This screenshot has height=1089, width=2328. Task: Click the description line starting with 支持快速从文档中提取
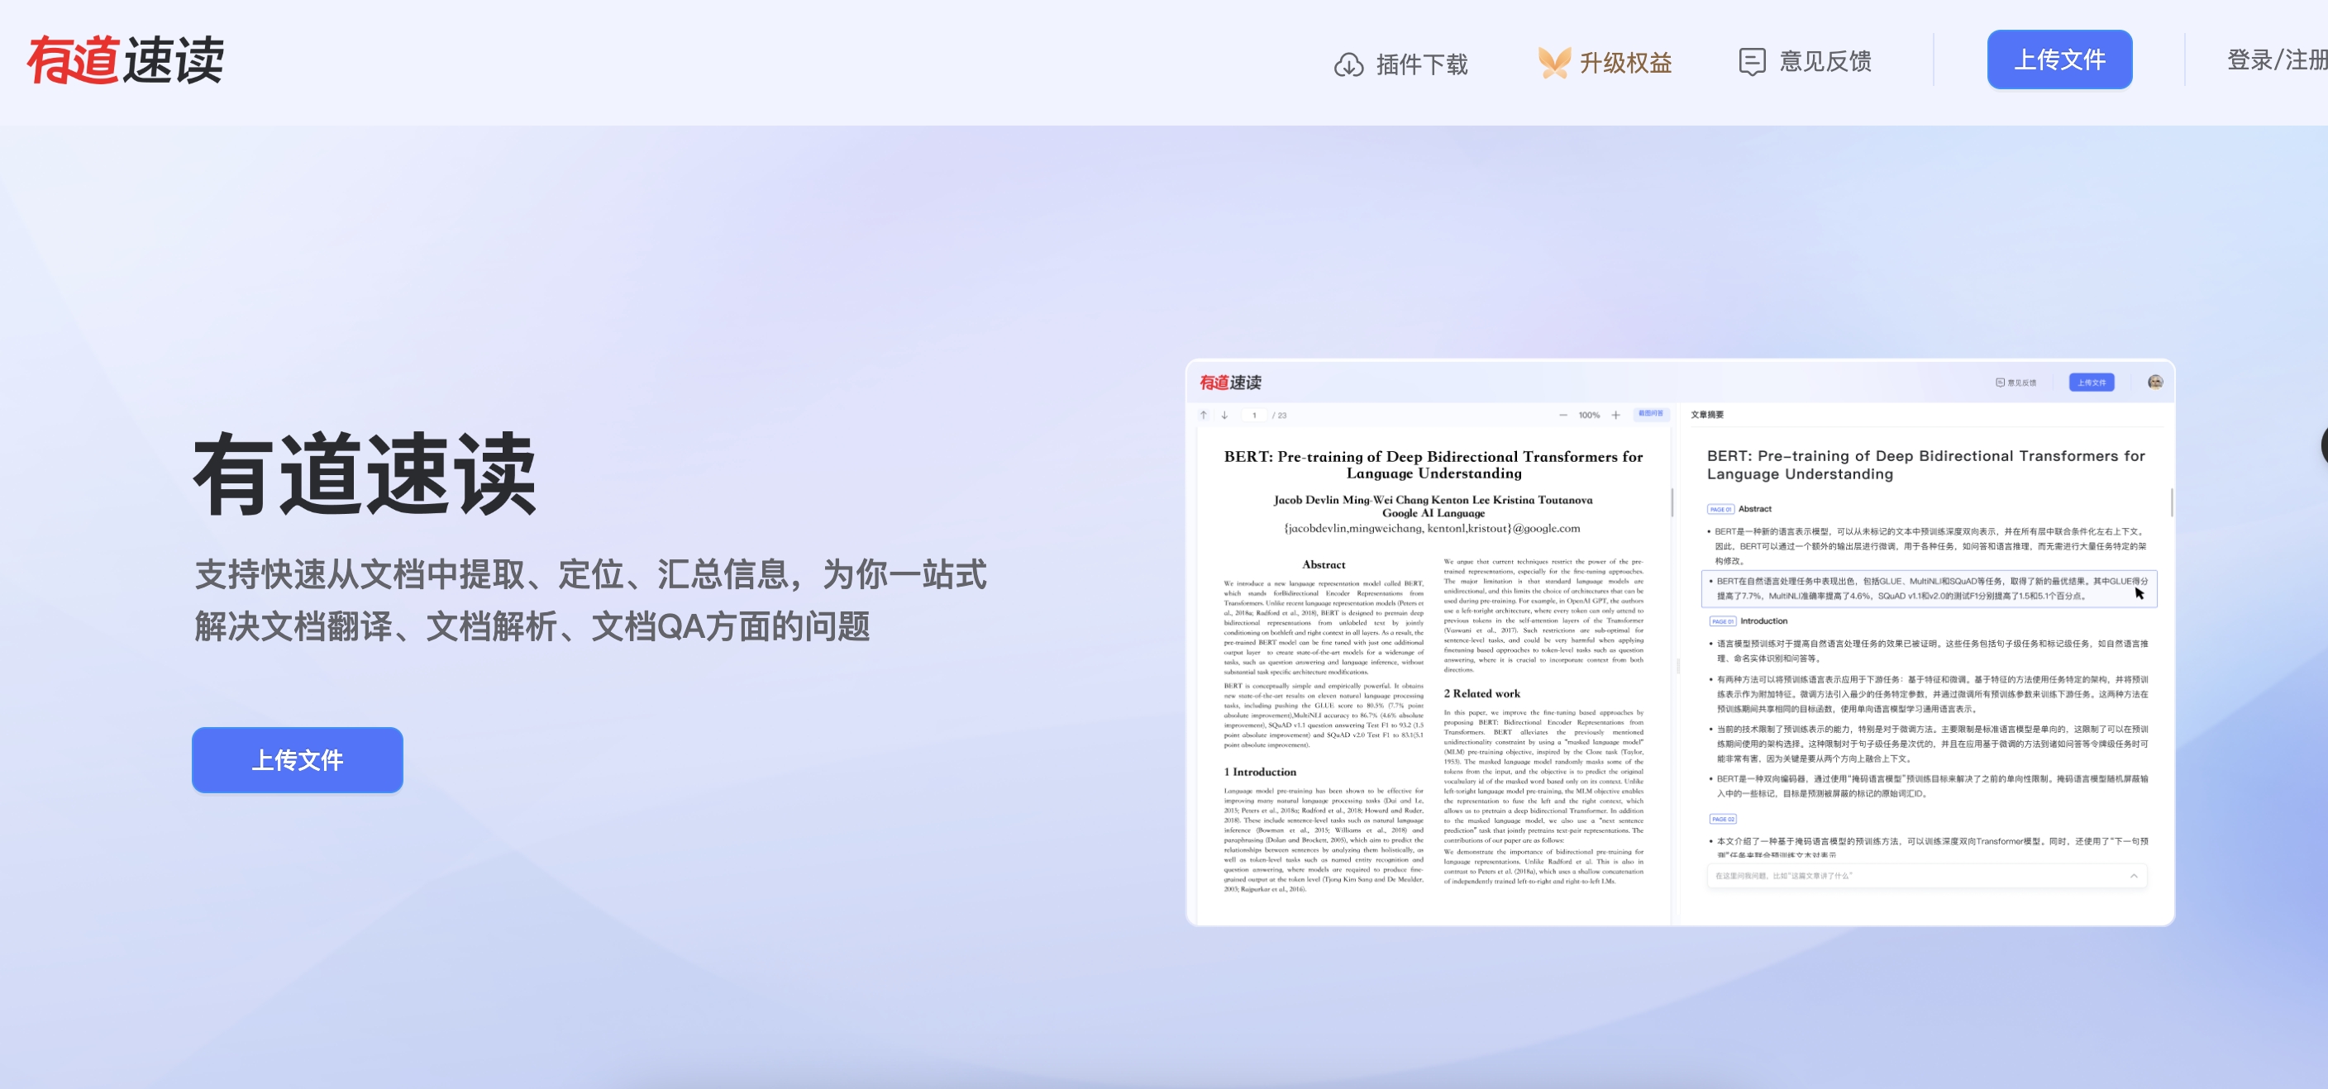pos(590,574)
